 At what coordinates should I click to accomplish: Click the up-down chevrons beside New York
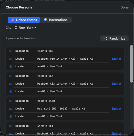tap(16, 28)
